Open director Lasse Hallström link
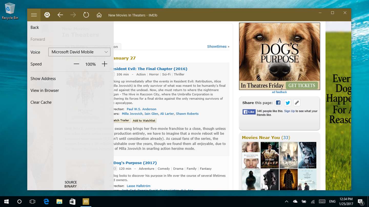Viewport: 369px width, 207px height. point(138,186)
